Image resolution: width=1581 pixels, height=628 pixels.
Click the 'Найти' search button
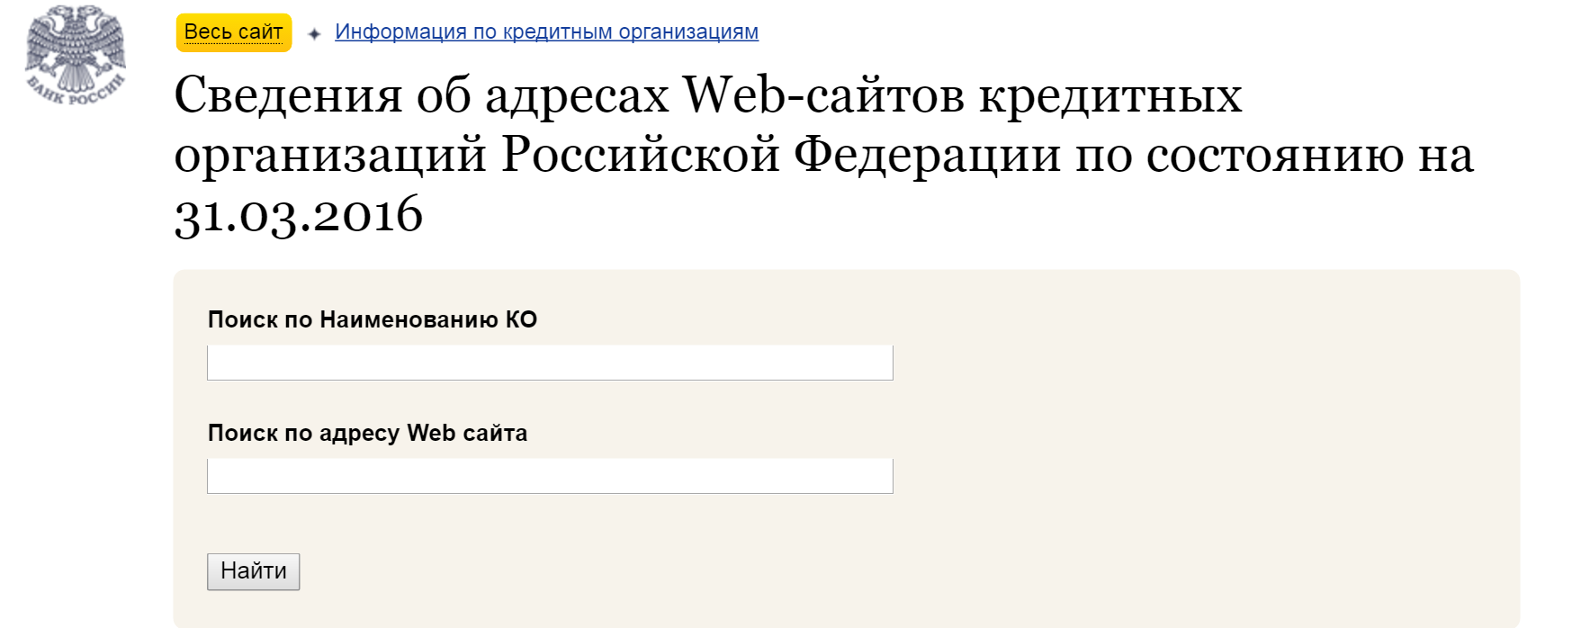click(x=253, y=571)
